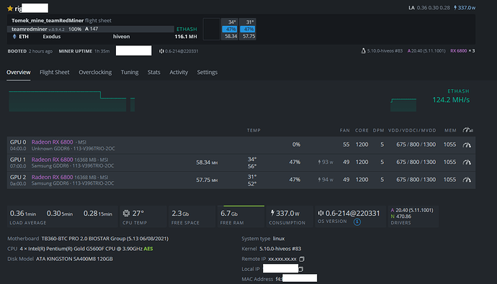The width and height of the screenshot is (497, 284).
Task: Click the hiveon pool name
Action: pyautogui.click(x=122, y=37)
